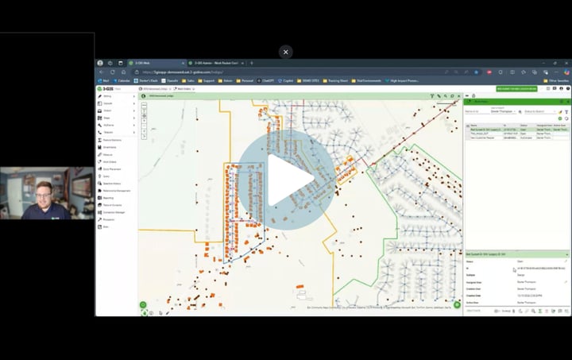This screenshot has width=572, height=360.
Task: Open Relationship Management in the sidebar
Action: coord(114,191)
